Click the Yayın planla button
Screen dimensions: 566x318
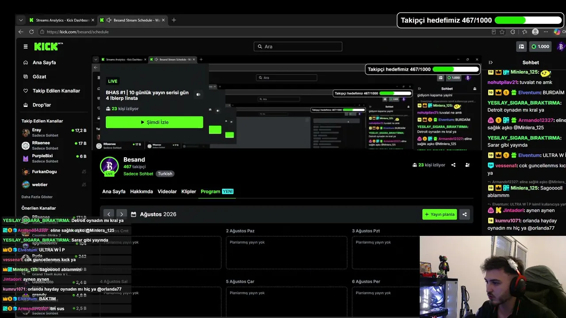[440, 215]
